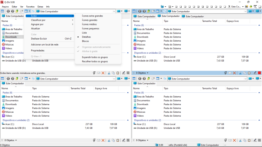The image size is (262, 147).
Task: Open the view-mode dropdown arrow in the top-left pane
Action: [x=29, y=11]
